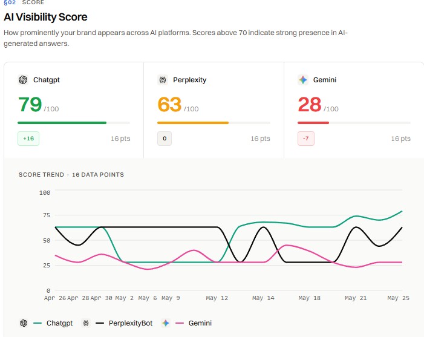Viewport: 424px width, 337px height.
Task: Click the Gemini logo icon in score card
Action: click(303, 80)
